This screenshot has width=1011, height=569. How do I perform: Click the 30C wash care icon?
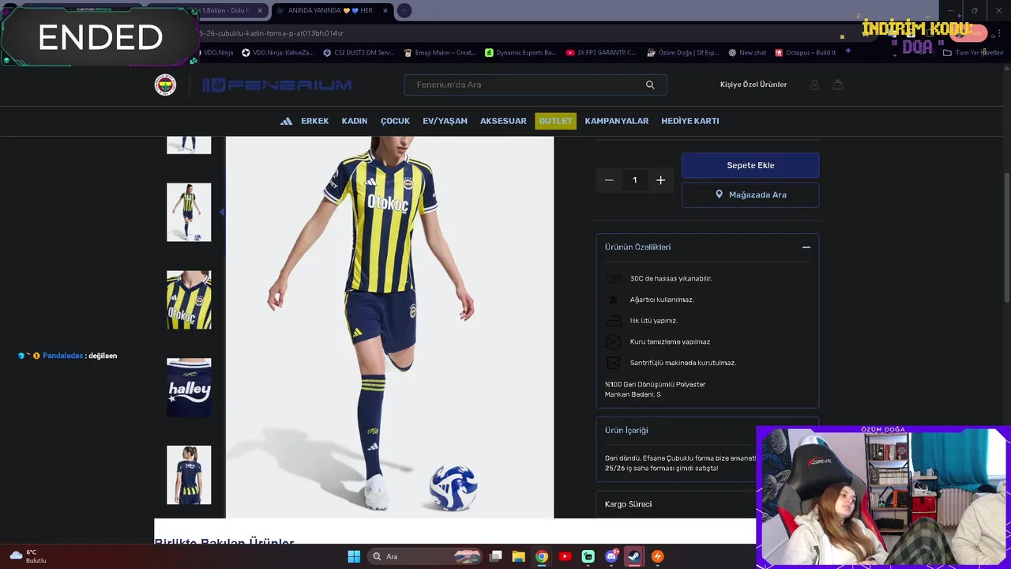[x=613, y=279]
